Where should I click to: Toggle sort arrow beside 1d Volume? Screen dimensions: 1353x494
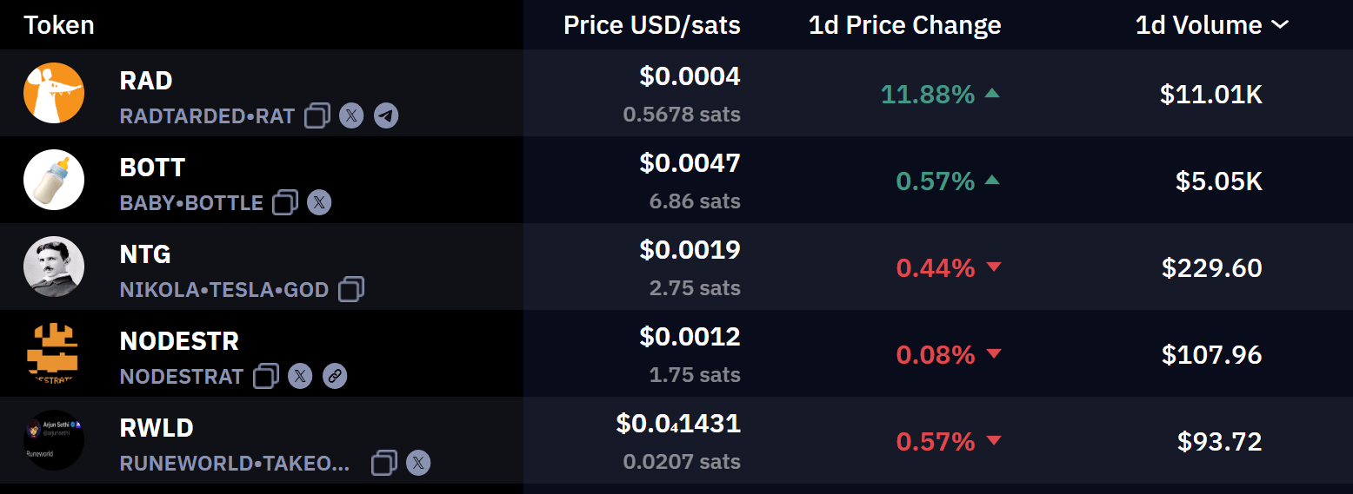coord(1280,25)
